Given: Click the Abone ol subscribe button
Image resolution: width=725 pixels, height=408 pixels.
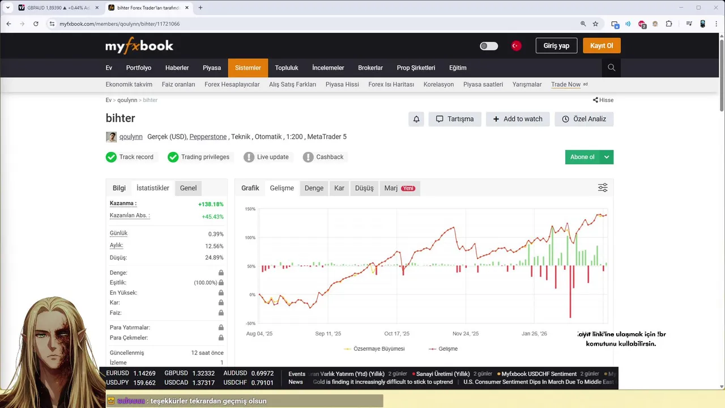Looking at the screenshot, I should [582, 157].
